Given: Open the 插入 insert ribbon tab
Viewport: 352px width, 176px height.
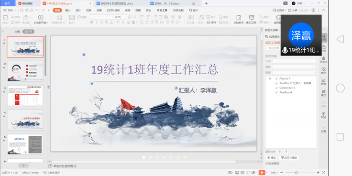Looking at the screenshot, I should click(x=67, y=11).
